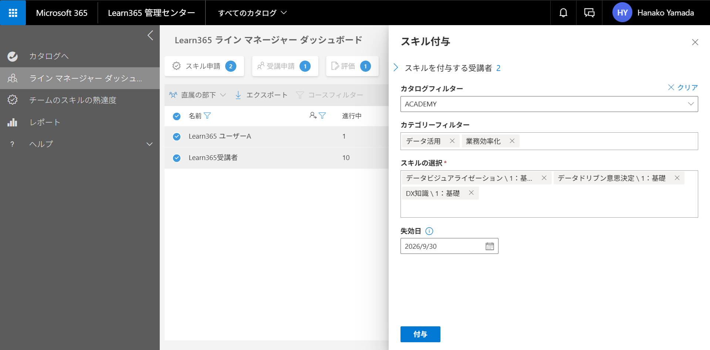Open ACADEMY catalog filter dropdown

coord(549,104)
